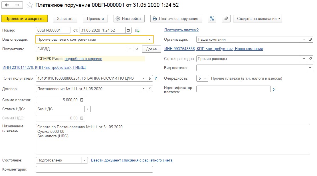Click the paperclip attachments icon
The width and height of the screenshot is (317, 176).
click(x=226, y=18)
